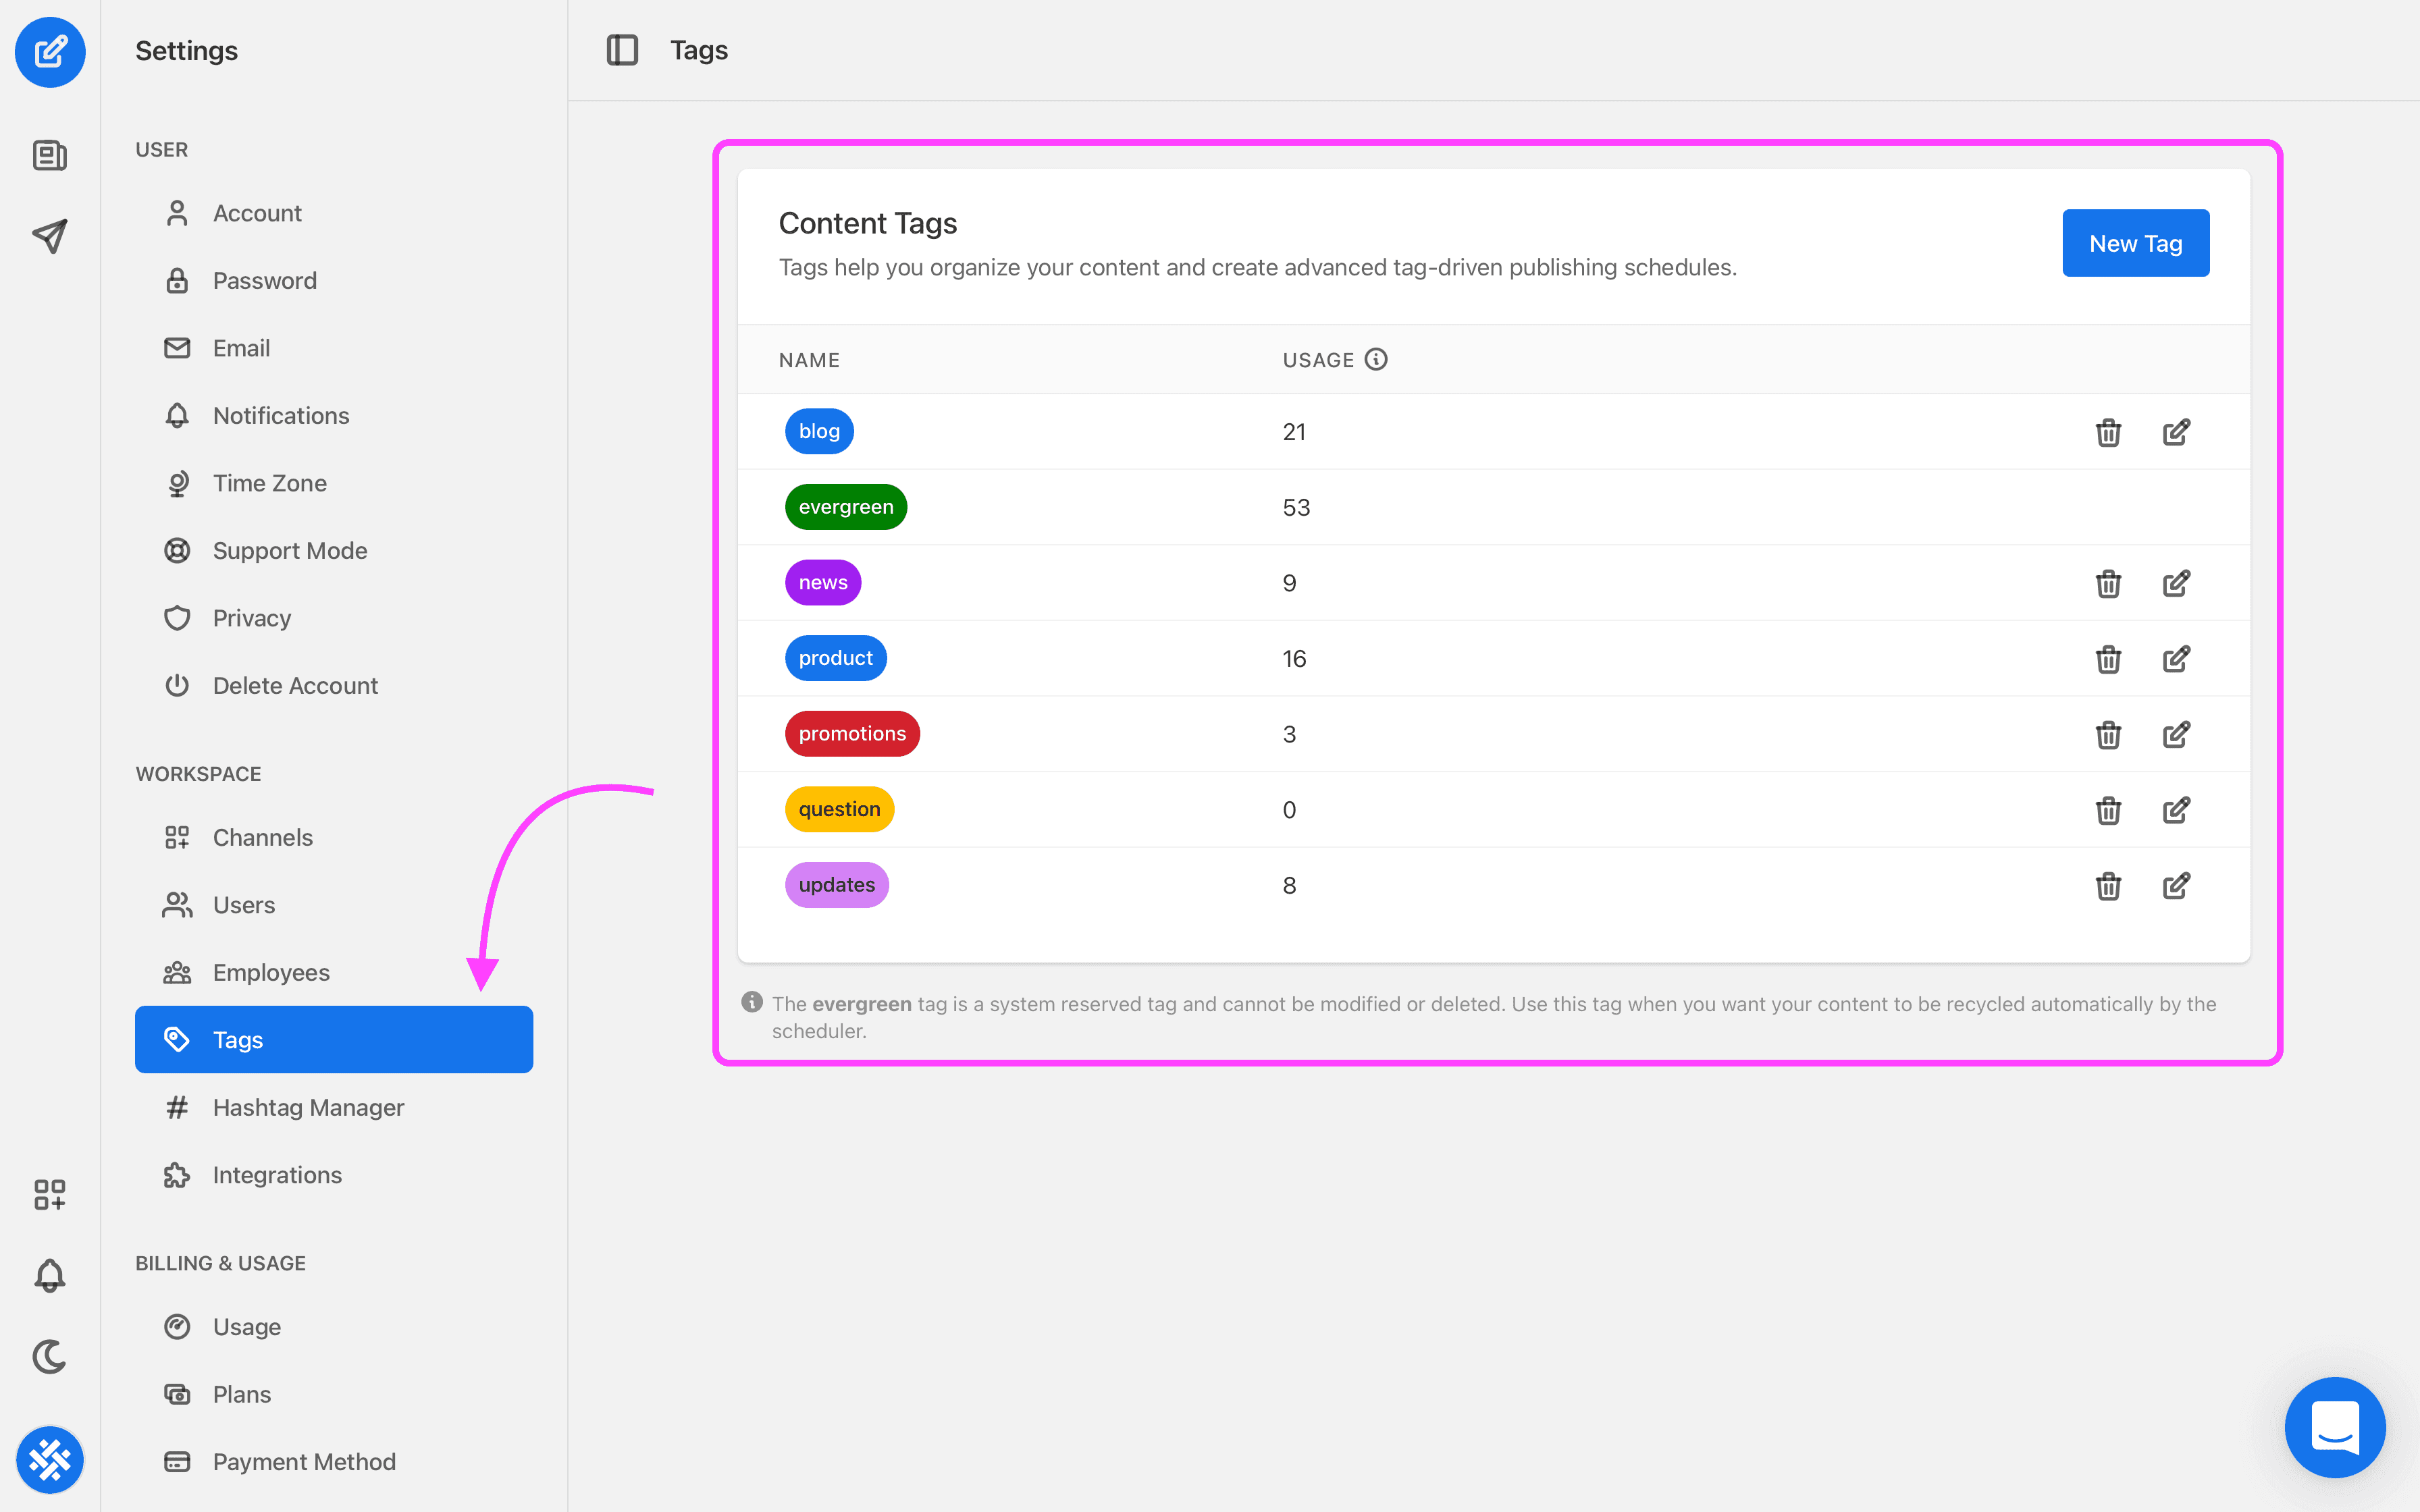Open Support Mode settings
This screenshot has height=1512, width=2420.
click(x=289, y=550)
